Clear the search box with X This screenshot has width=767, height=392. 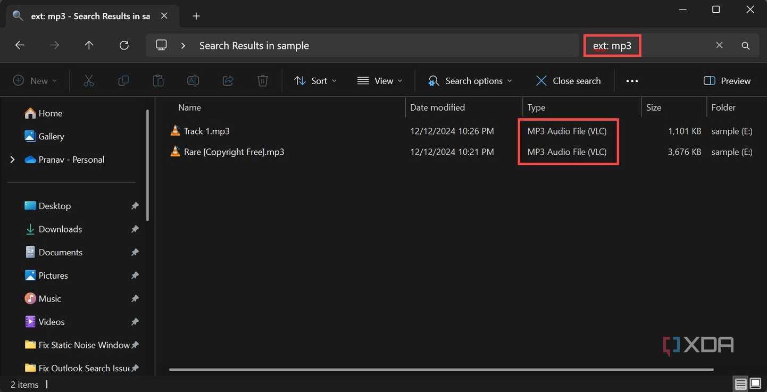(719, 46)
